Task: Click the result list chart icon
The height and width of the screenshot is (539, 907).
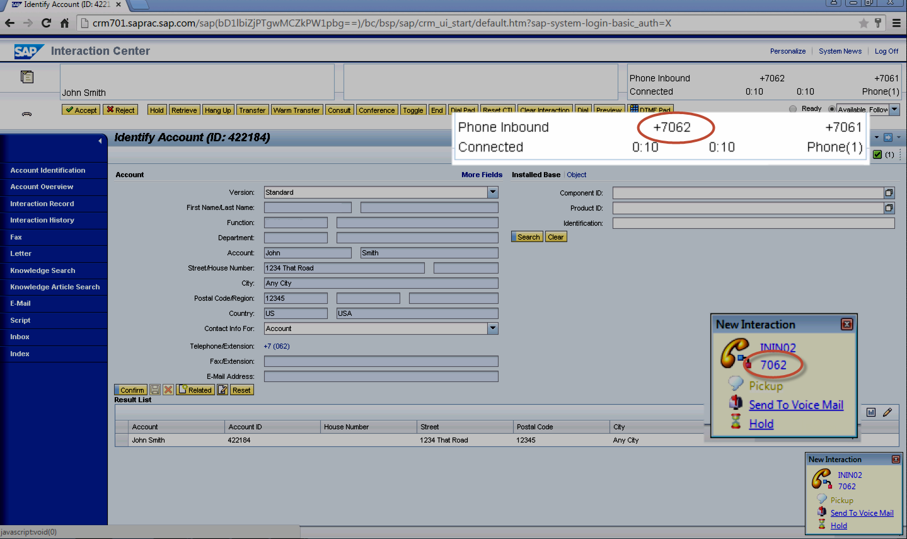Action: (871, 412)
